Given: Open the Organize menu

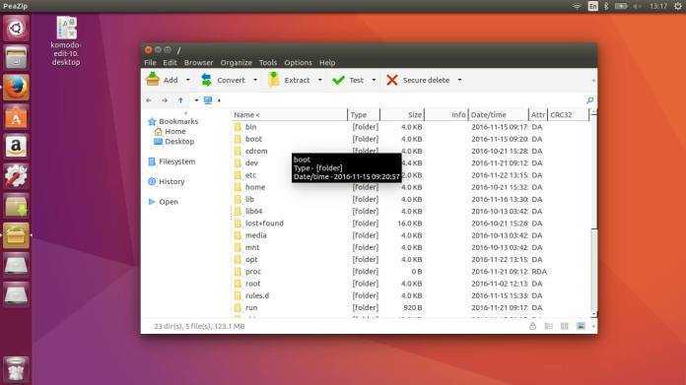Looking at the screenshot, I should coord(237,62).
